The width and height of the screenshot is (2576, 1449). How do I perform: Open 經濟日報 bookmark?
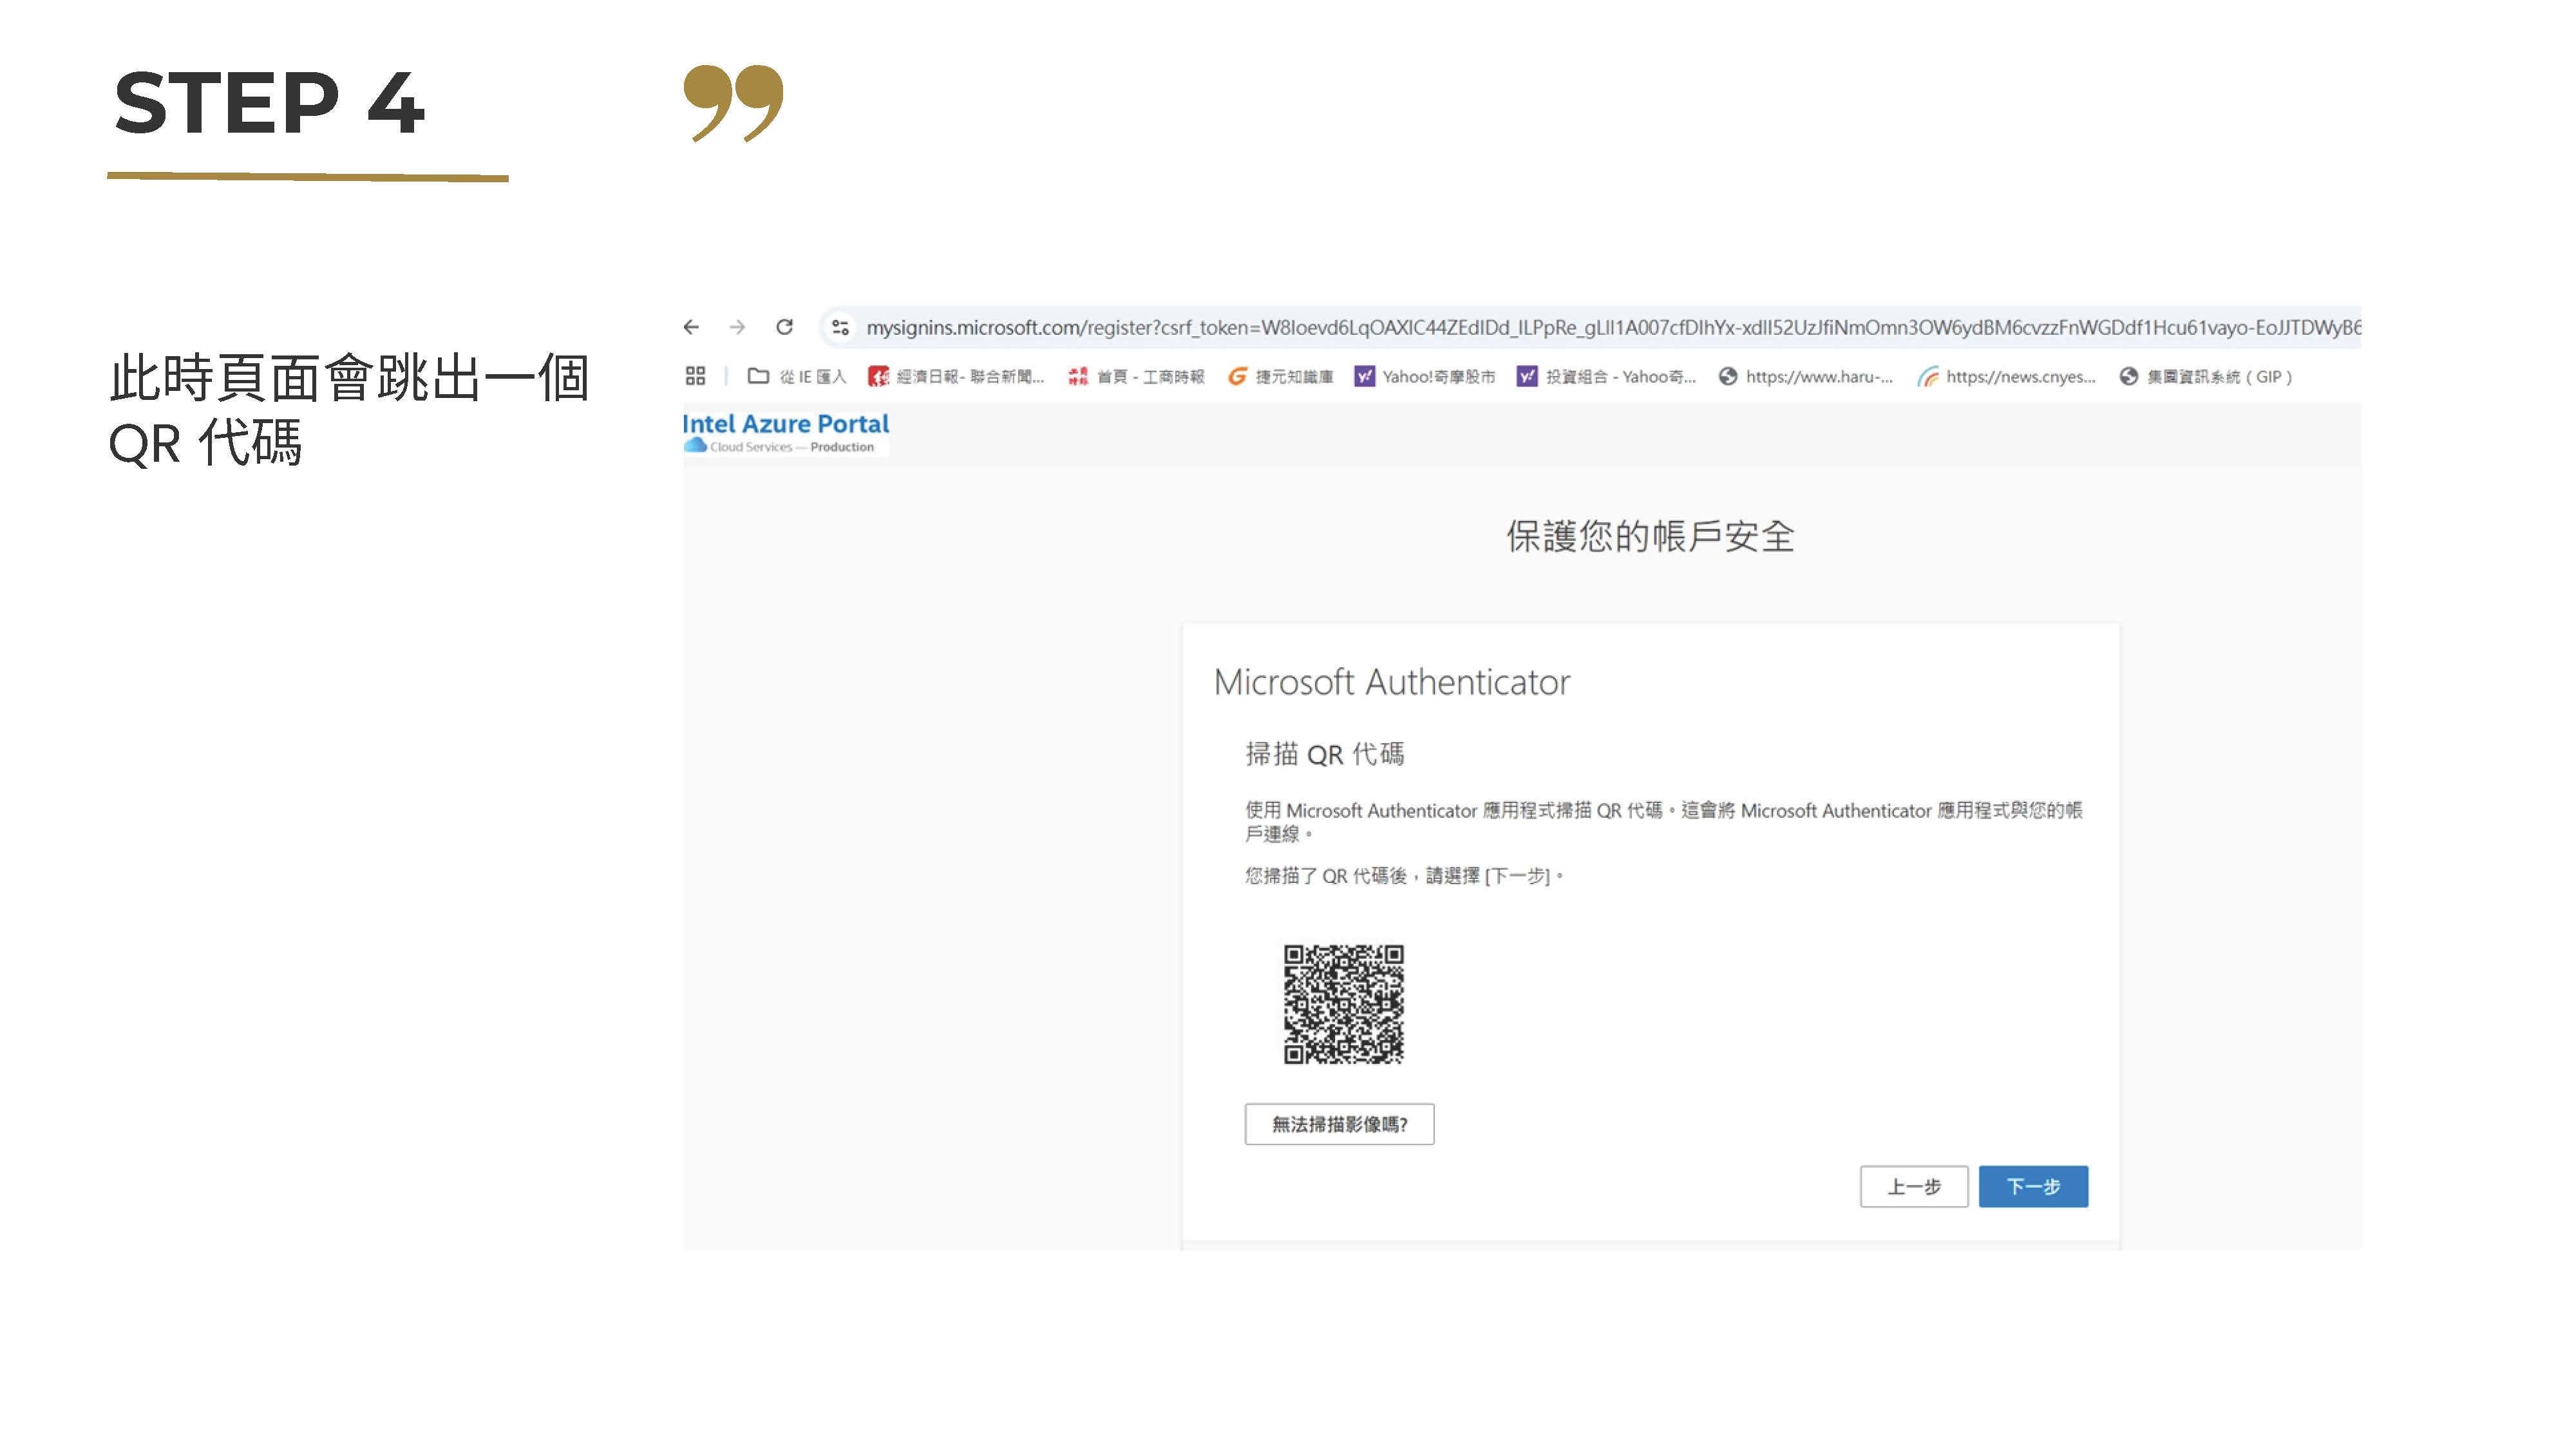tap(956, 376)
